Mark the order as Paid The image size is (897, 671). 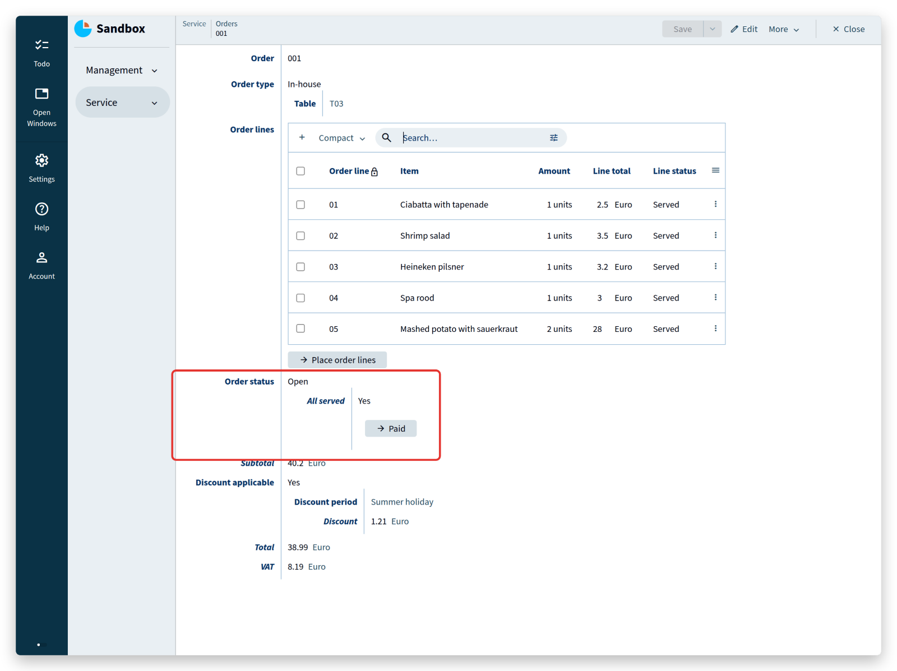391,428
